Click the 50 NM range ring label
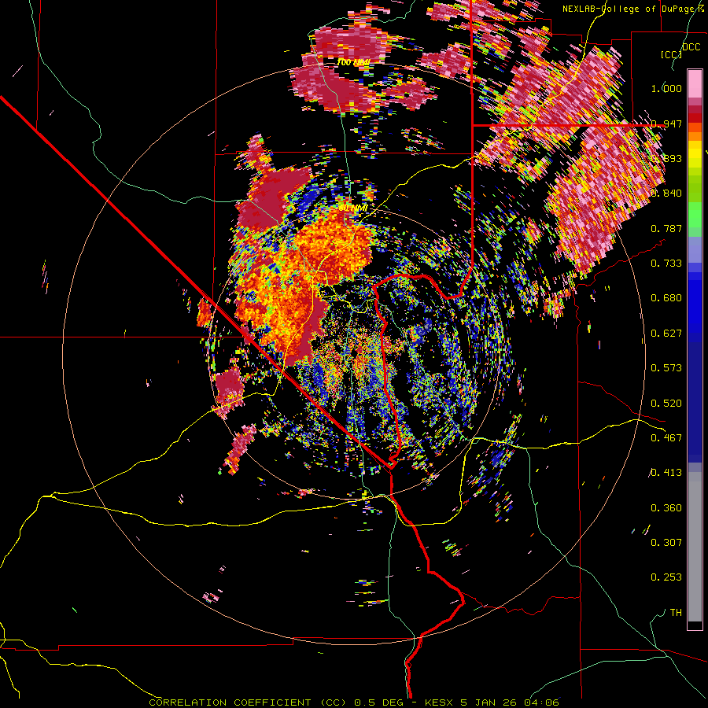708x708 pixels. (x=352, y=208)
